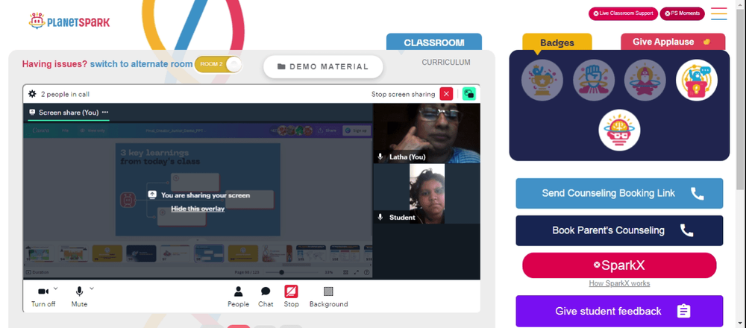Select the Screen share (You) tab
This screenshot has width=746, height=328.
tap(69, 113)
